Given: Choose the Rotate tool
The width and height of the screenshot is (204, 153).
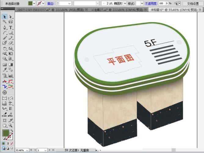Looking at the screenshot, I should click(x=5, y=49).
